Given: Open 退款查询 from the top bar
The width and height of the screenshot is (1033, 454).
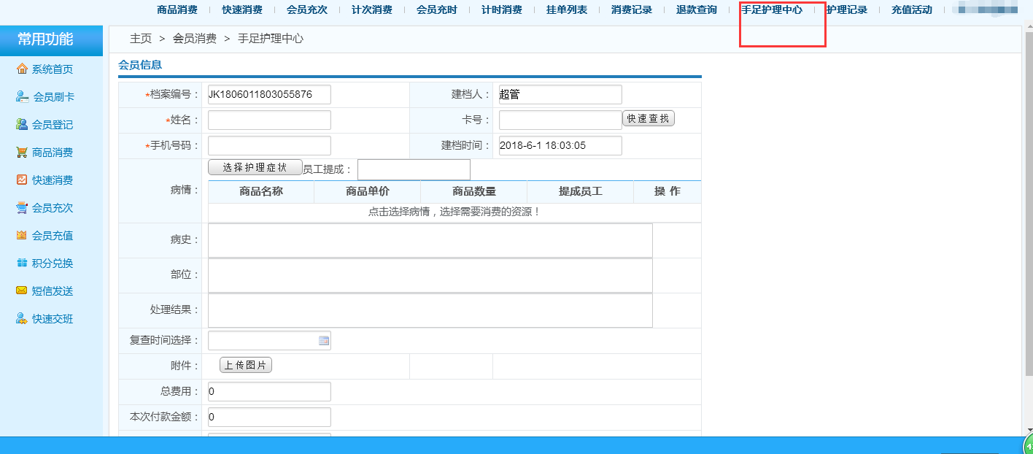Looking at the screenshot, I should click(696, 10).
